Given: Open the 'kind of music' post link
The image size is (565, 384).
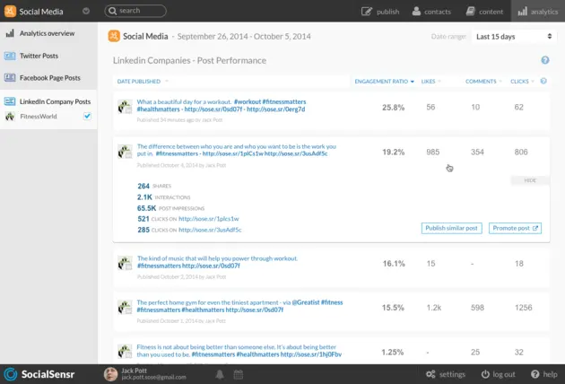Looking at the screenshot, I should click(217, 262).
